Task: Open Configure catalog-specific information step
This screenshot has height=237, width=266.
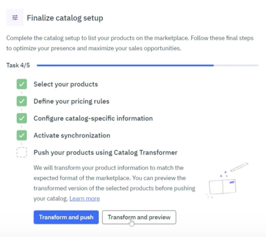Action: pos(93,118)
